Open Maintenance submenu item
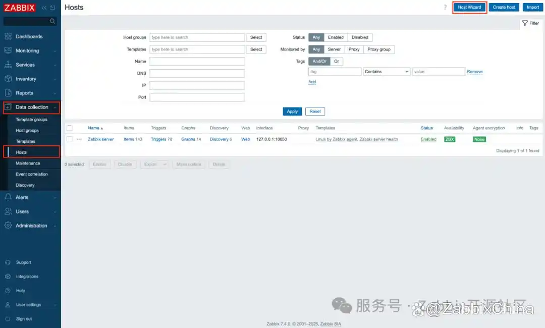 pyautogui.click(x=28, y=163)
